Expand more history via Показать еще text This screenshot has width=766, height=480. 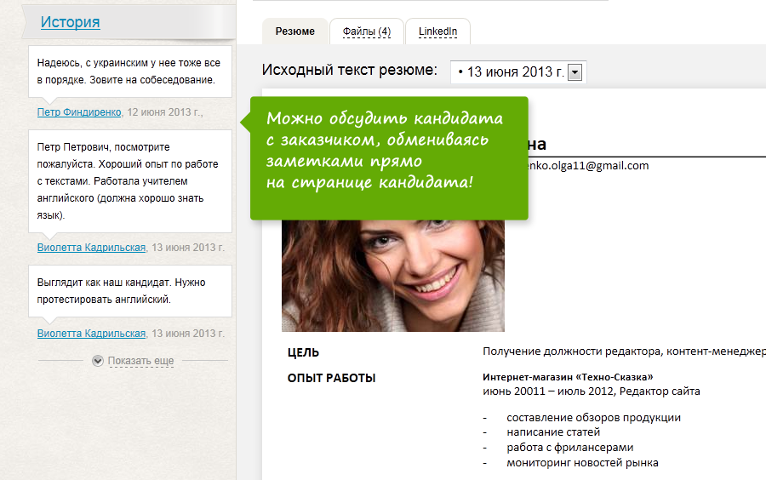140,361
